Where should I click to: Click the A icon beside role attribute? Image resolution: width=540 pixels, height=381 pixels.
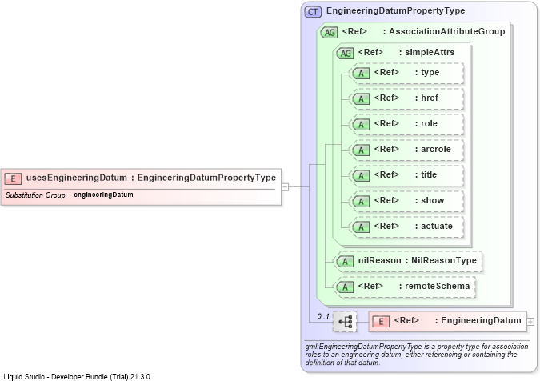[x=361, y=124]
